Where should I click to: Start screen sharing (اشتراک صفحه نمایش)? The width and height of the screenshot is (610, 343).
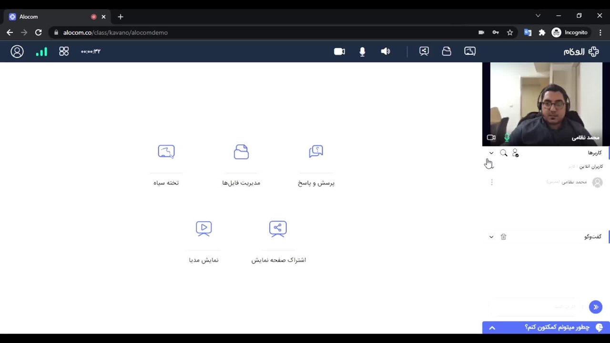pos(278,229)
